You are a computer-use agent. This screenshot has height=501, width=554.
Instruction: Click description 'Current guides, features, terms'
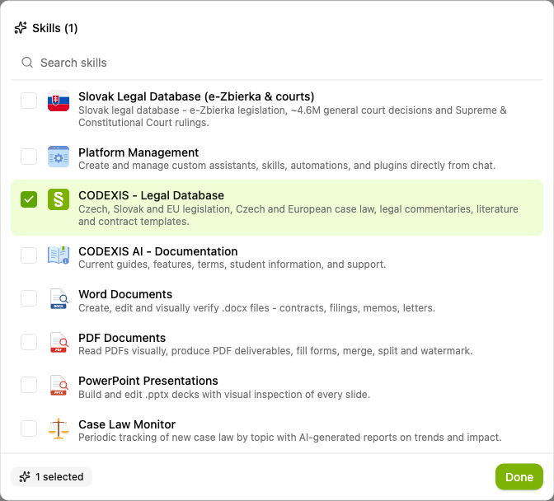(x=232, y=265)
